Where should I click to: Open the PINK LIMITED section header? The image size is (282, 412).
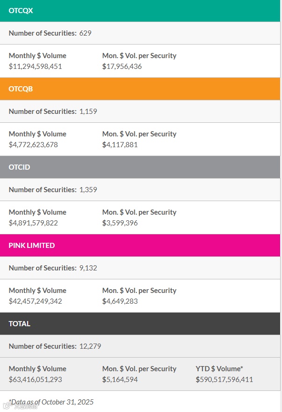tap(140, 245)
